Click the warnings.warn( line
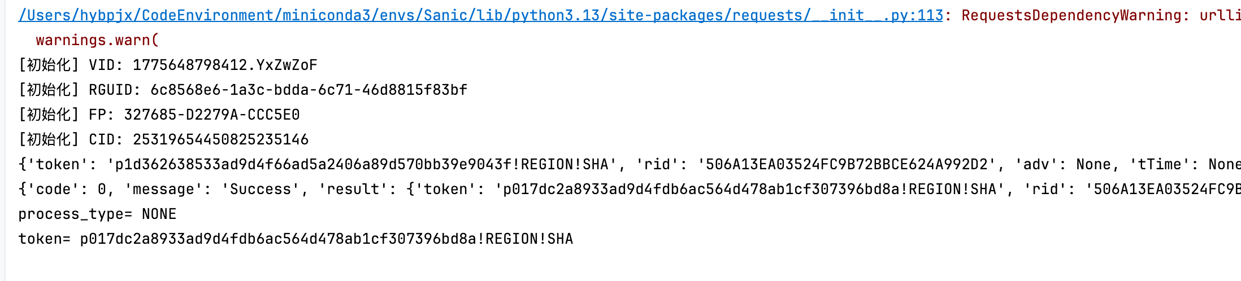 coord(97,40)
